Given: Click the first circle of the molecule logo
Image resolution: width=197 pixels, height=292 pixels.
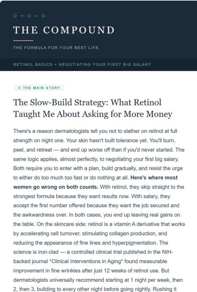Looking at the screenshot, I should (x=15, y=16).
